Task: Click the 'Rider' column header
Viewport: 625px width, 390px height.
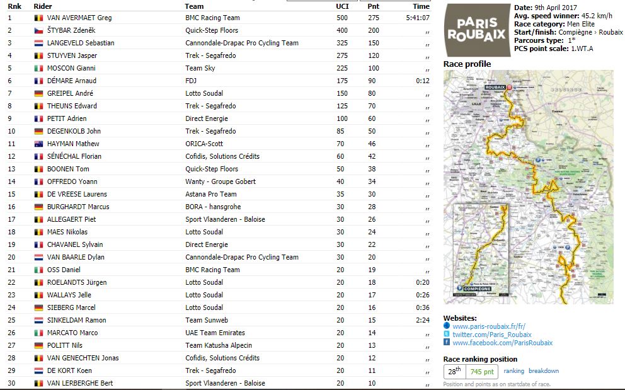Action: (43, 6)
